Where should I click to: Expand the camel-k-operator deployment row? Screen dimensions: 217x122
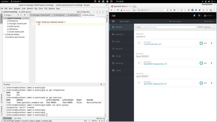(x=139, y=43)
